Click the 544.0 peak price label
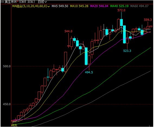This screenshot has width=154, height=127. (x=68, y=31)
